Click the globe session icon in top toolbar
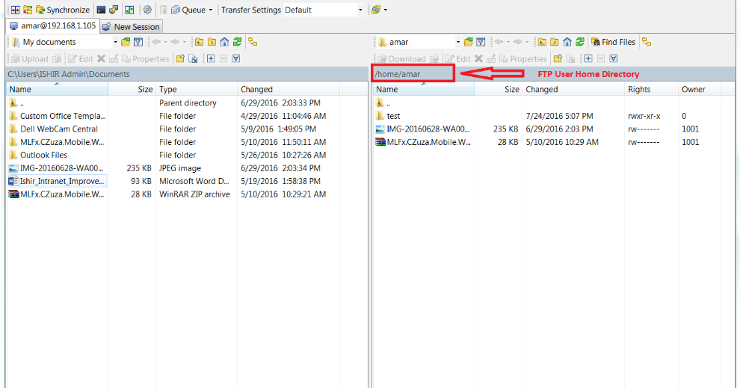Viewport: 740px width, 388px height. [x=376, y=10]
